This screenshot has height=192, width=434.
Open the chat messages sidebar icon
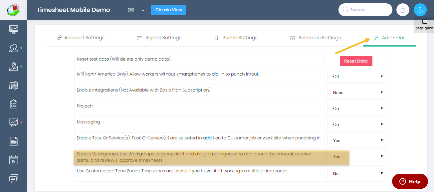click(13, 178)
